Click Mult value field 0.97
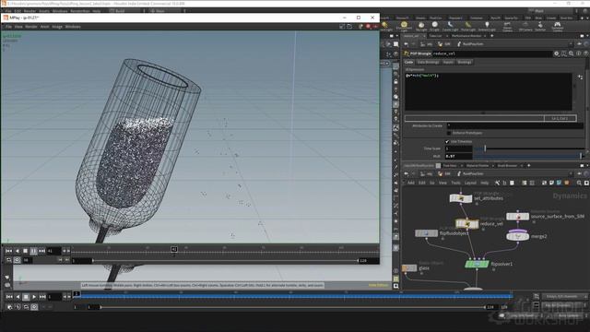Image resolution: width=590 pixels, height=332 pixels. [x=458, y=156]
